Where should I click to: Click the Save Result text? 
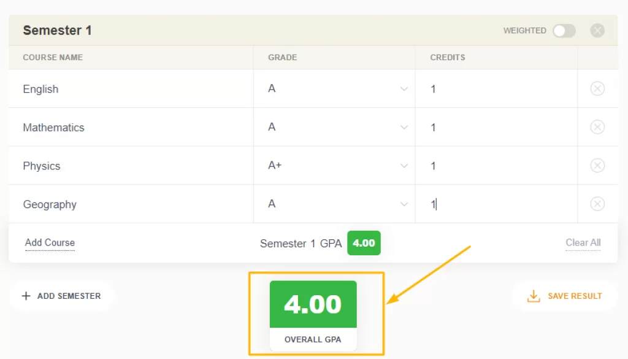[575, 296]
